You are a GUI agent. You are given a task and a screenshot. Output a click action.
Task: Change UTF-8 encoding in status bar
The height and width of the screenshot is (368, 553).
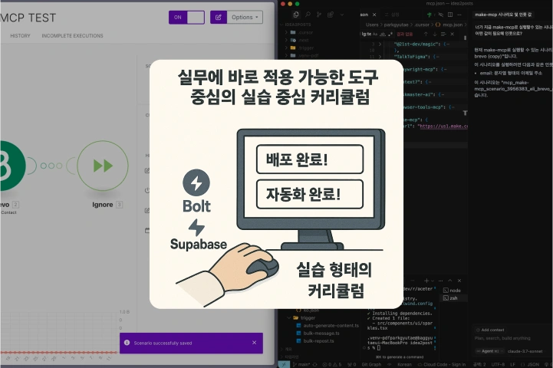[x=498, y=364]
